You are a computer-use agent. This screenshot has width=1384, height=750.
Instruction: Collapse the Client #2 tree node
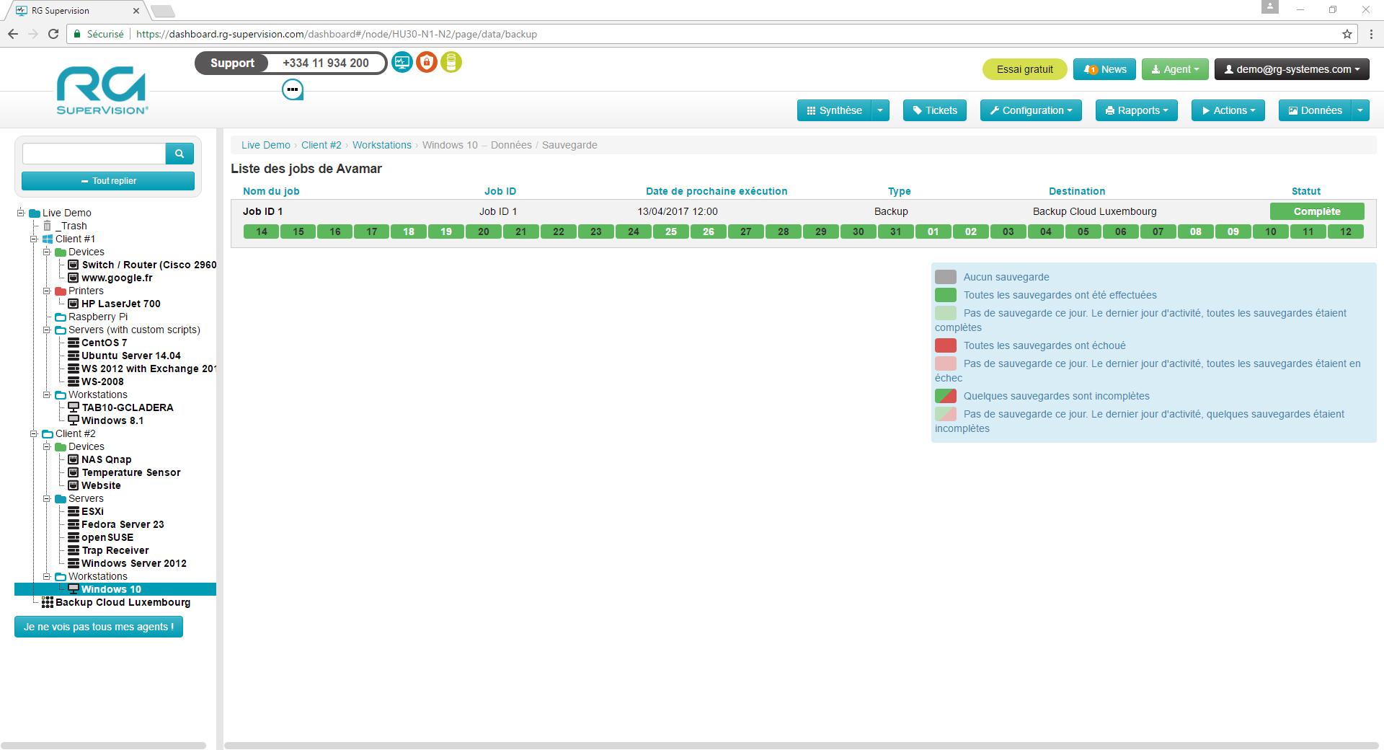click(x=34, y=433)
